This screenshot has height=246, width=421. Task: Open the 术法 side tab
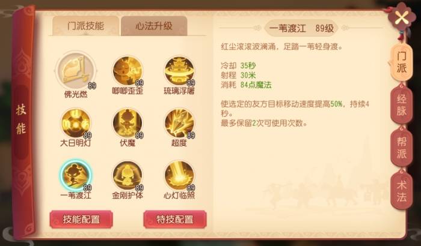pyautogui.click(x=401, y=191)
